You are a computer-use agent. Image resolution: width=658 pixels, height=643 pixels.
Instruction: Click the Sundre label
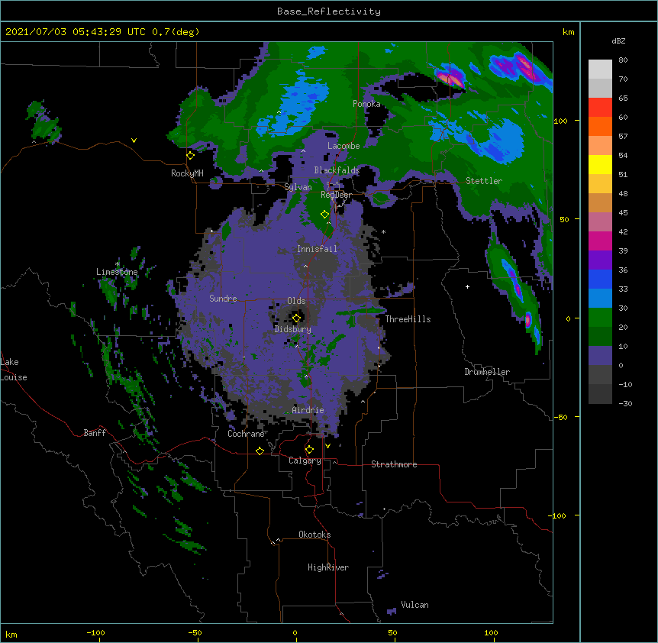[223, 299]
